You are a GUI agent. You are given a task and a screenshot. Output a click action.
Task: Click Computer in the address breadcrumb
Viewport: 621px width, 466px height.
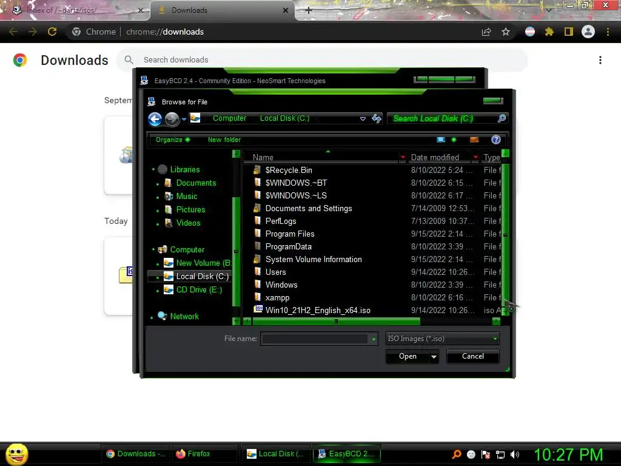coord(229,118)
